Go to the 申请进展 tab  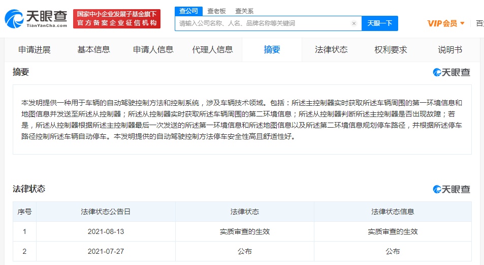click(35, 50)
